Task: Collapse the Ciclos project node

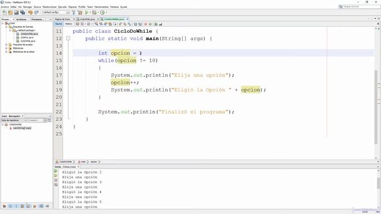Action: tap(2, 23)
